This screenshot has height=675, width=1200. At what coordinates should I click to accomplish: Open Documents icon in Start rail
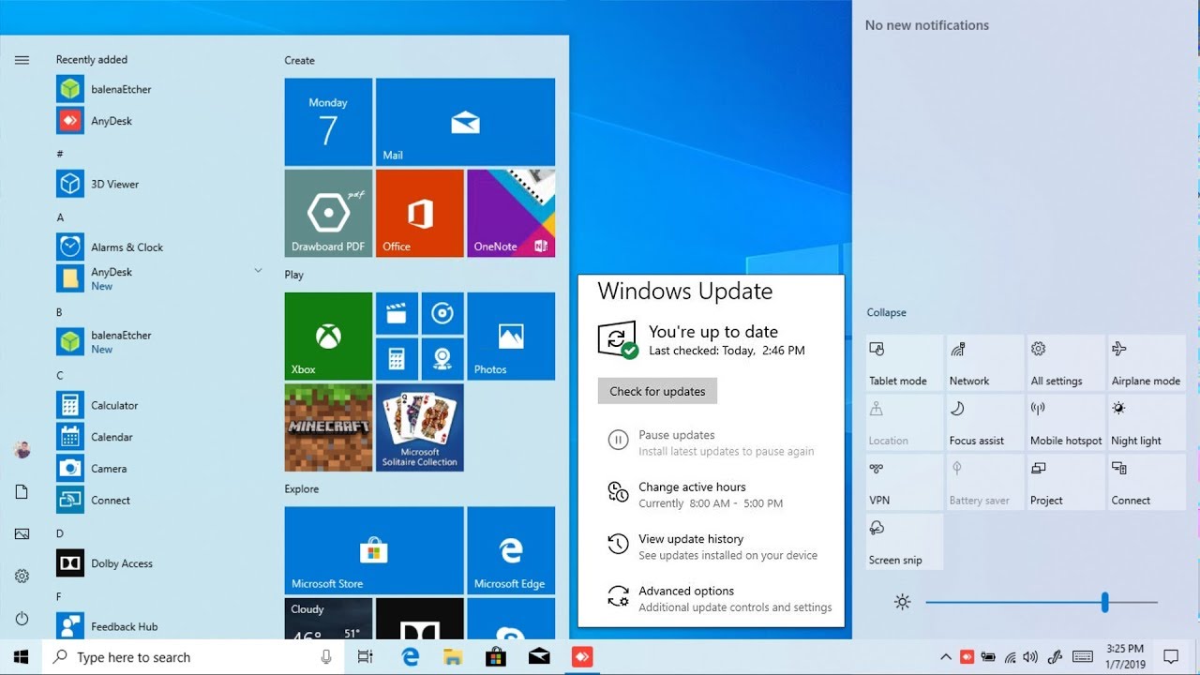point(22,492)
